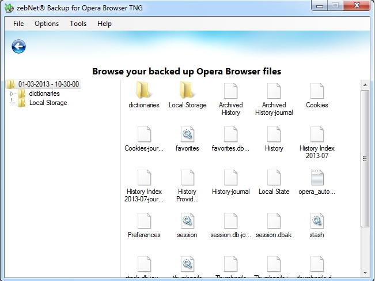375x281 pixels.
Task: Select the opera_auto... text file icon
Action: [x=317, y=178]
